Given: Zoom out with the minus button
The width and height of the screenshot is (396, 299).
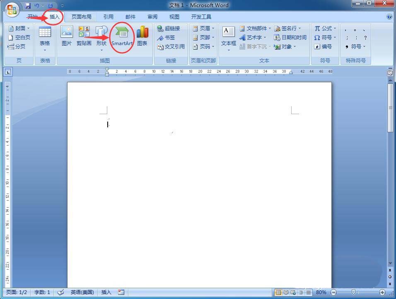Looking at the screenshot, I should click(333, 292).
